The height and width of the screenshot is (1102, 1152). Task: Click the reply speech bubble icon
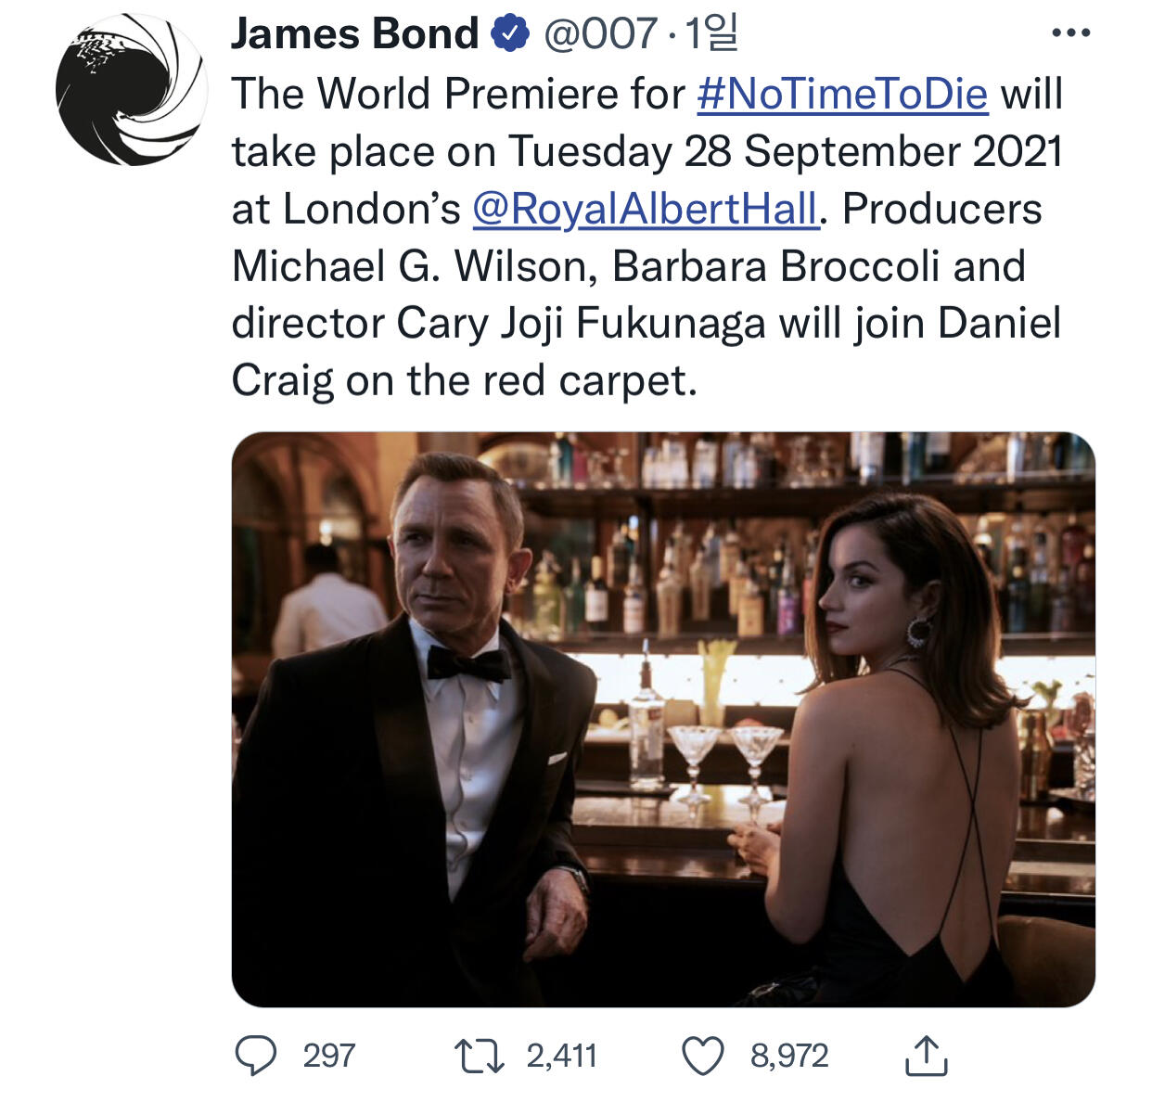click(x=255, y=1056)
